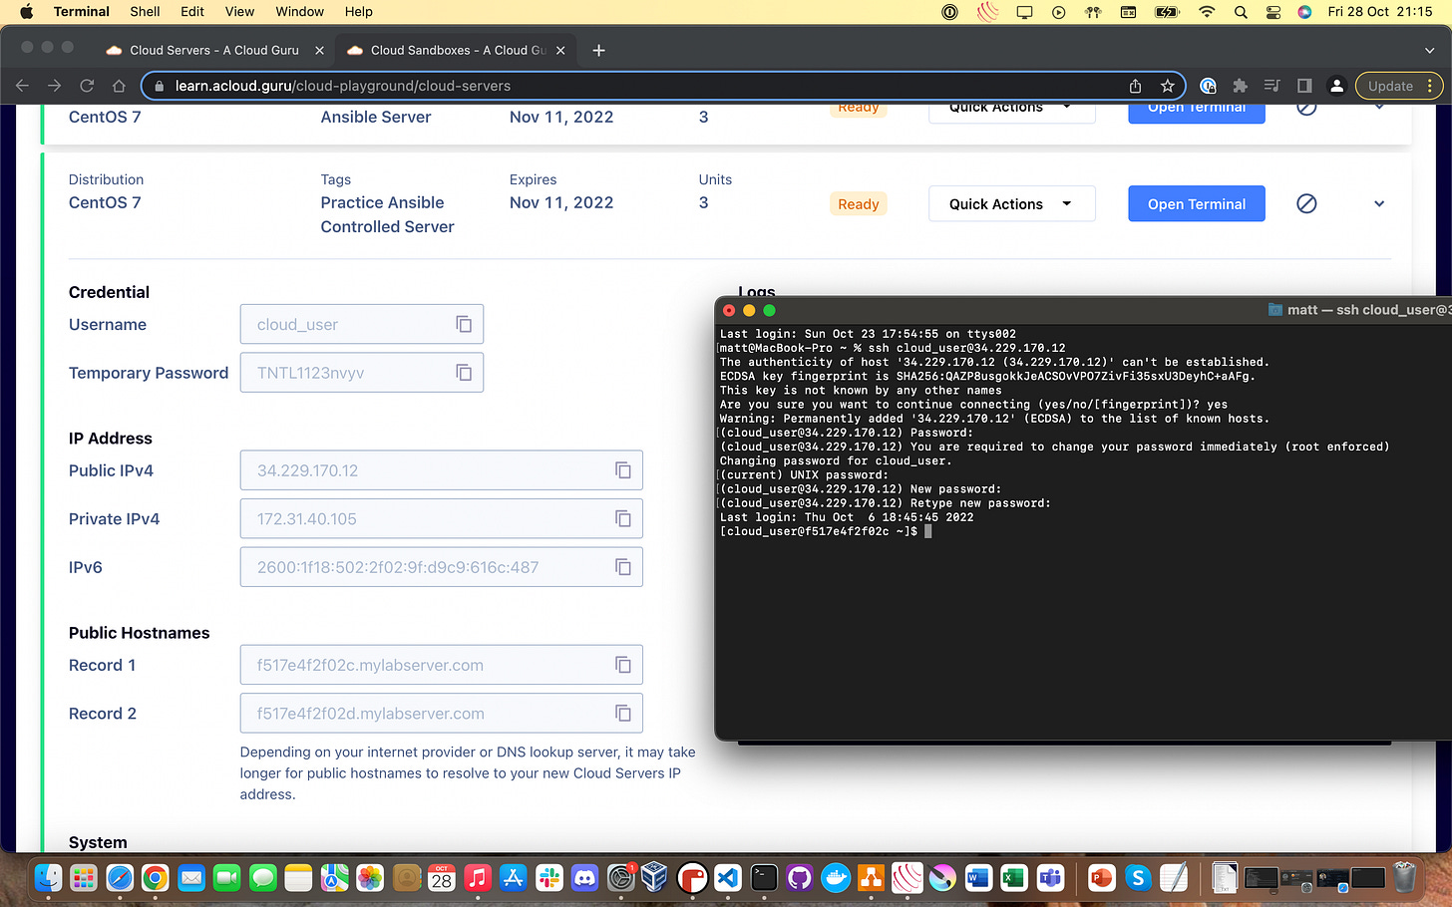Open Siri from the menu bar
This screenshot has width=1452, height=907.
(1304, 12)
